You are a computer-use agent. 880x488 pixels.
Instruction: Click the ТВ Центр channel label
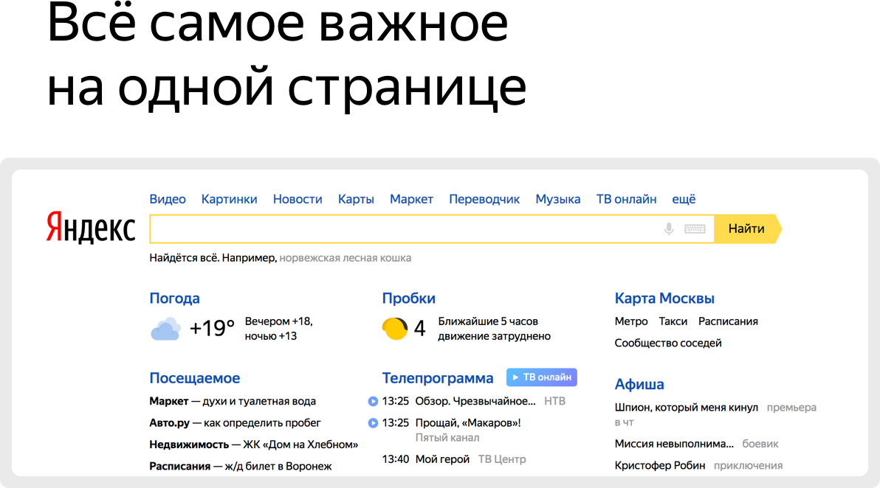[502, 459]
